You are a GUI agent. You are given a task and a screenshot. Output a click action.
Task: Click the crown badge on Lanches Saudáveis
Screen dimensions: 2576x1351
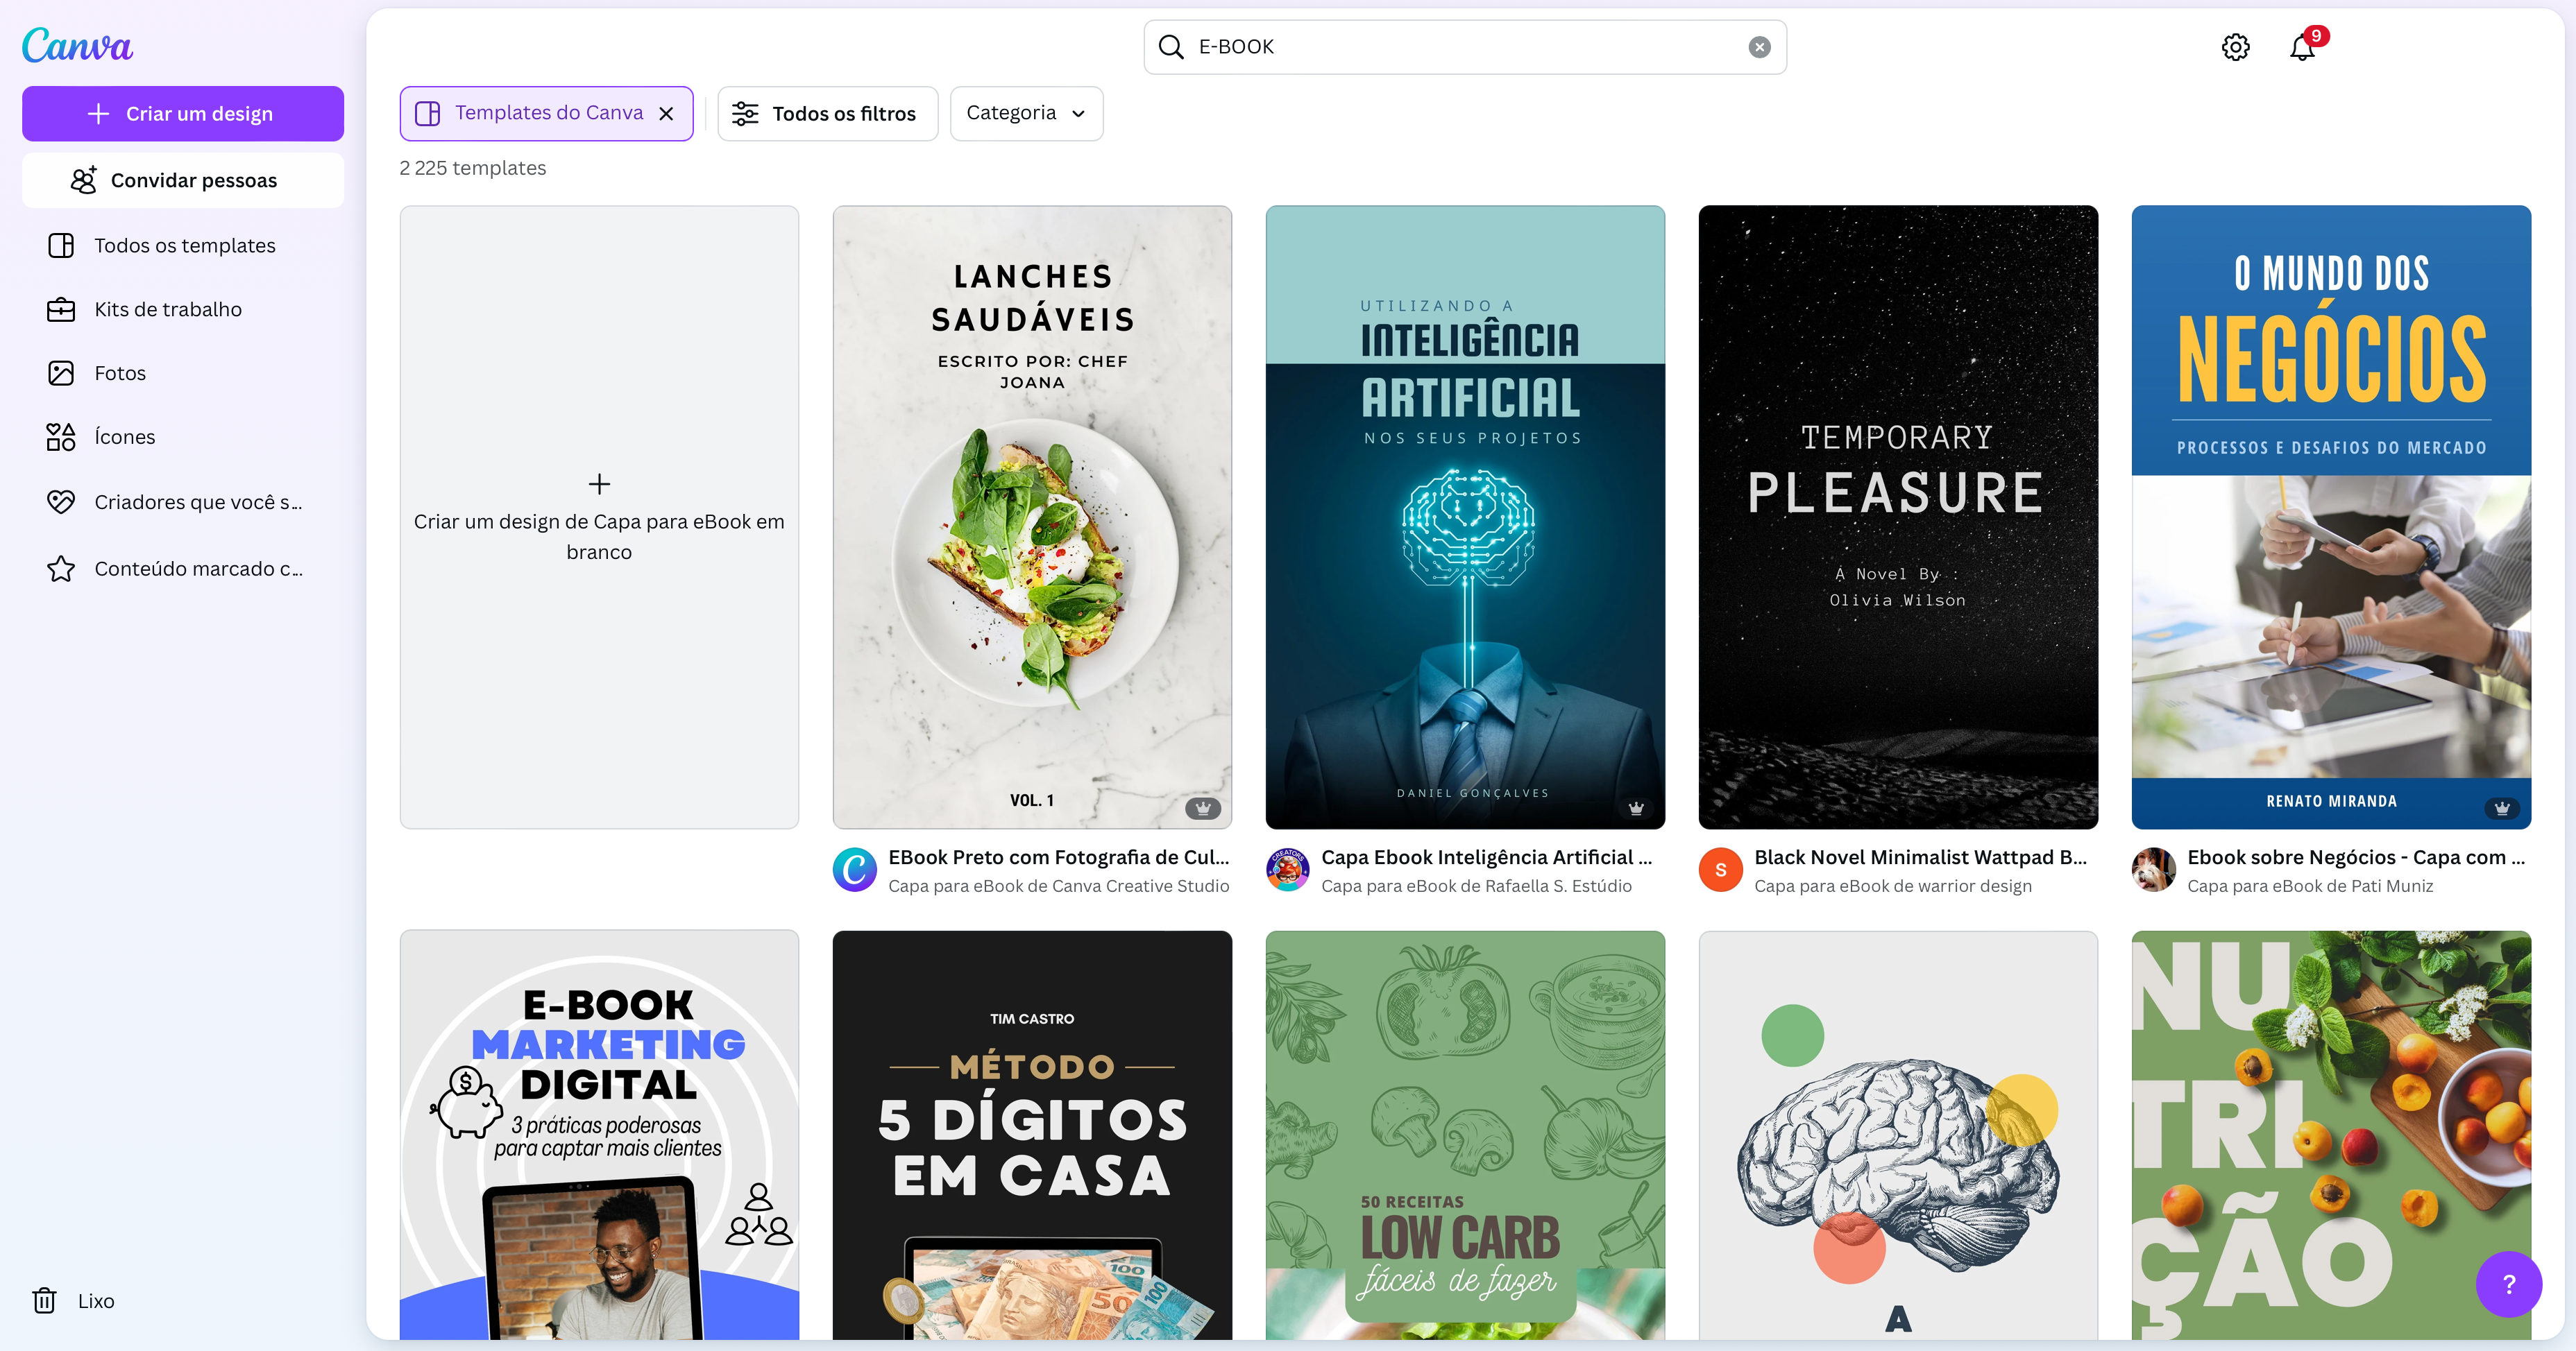[1203, 809]
